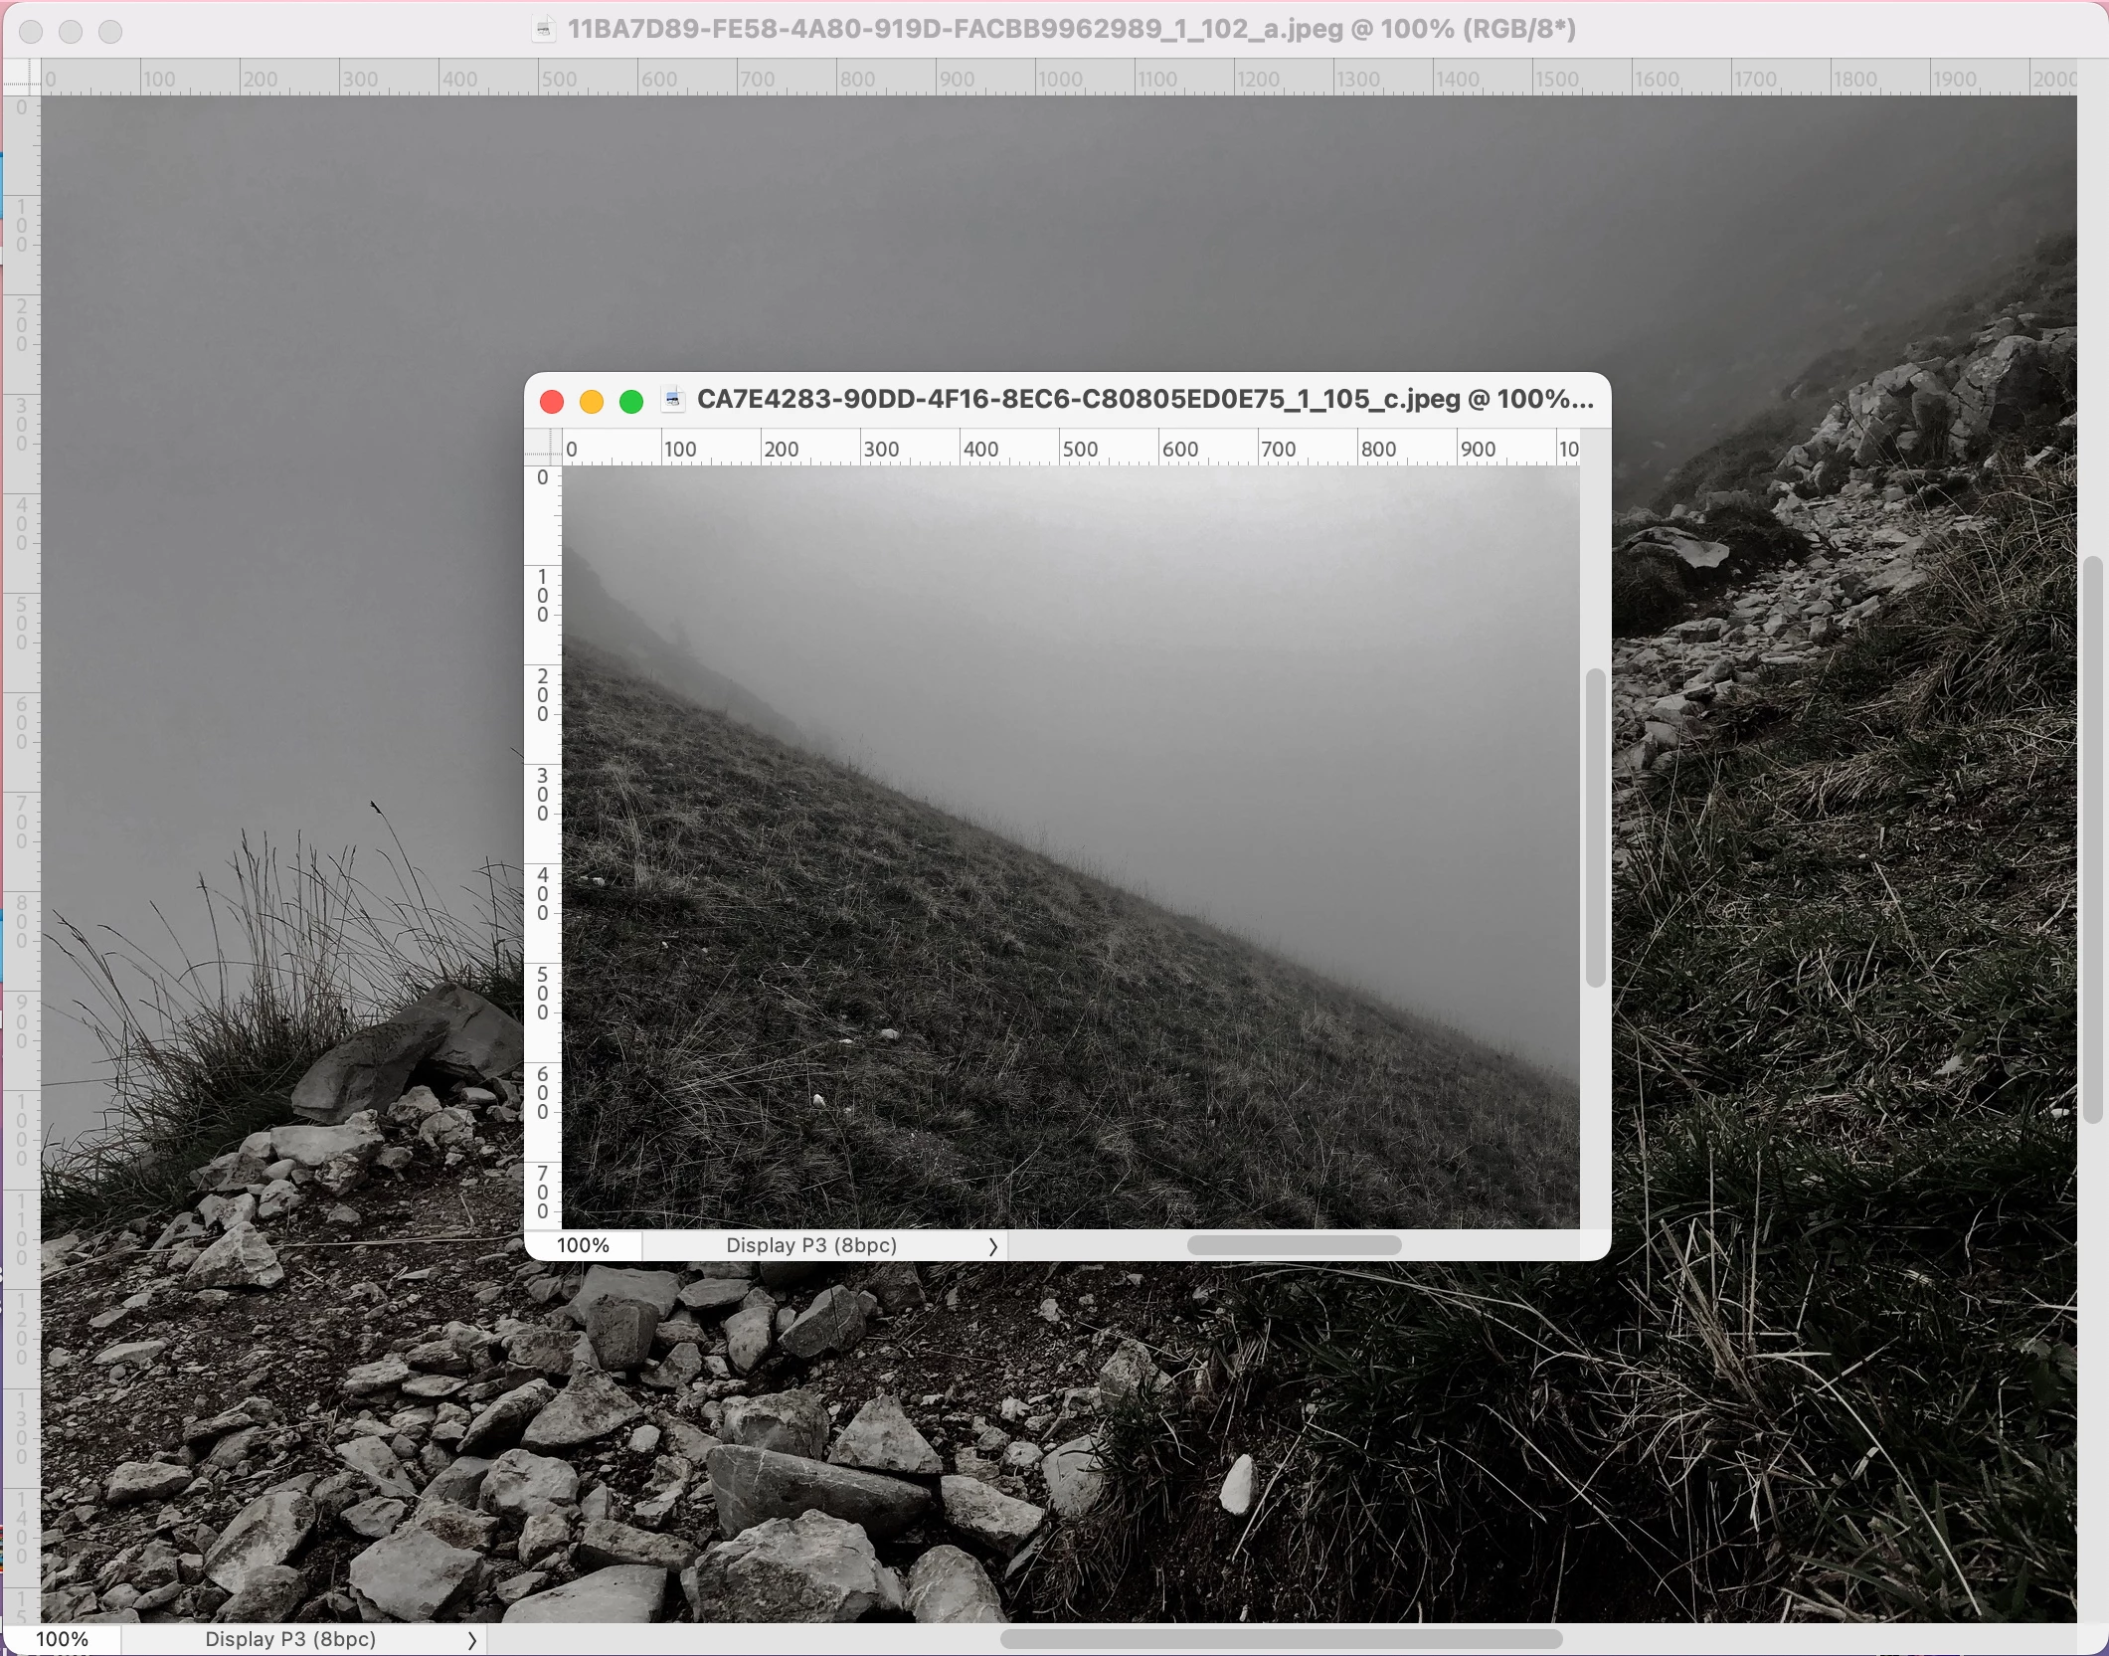Click zoom percentage field in front window
This screenshot has width=2109, height=1656.
583,1245
